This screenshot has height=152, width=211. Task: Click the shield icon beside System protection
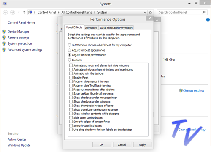click(4, 43)
